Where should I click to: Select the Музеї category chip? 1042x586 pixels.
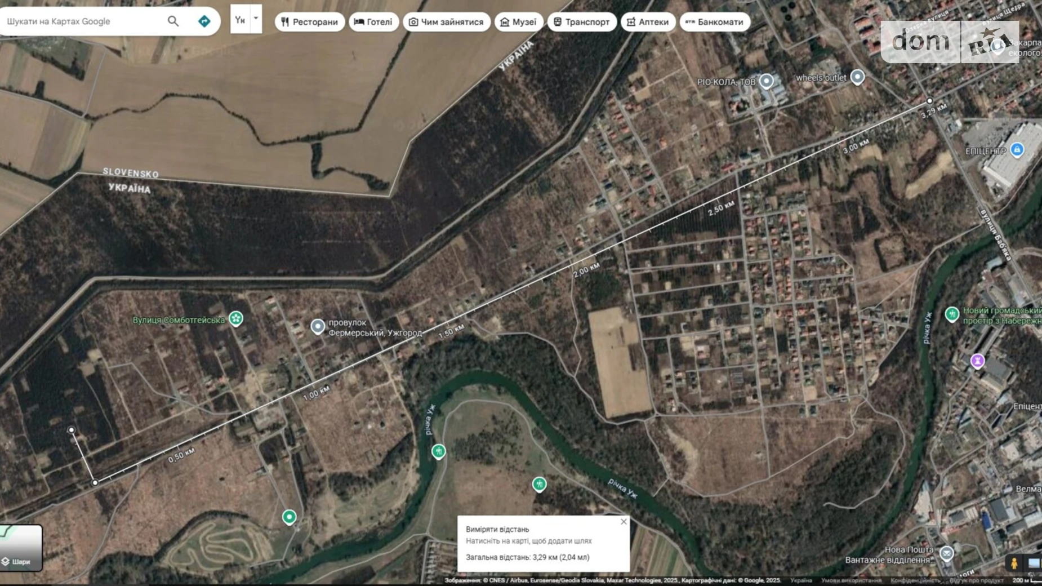518,22
